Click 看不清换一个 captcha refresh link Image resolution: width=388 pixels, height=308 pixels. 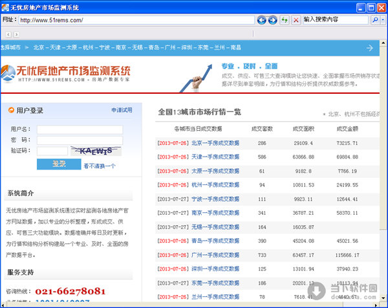click(99, 166)
